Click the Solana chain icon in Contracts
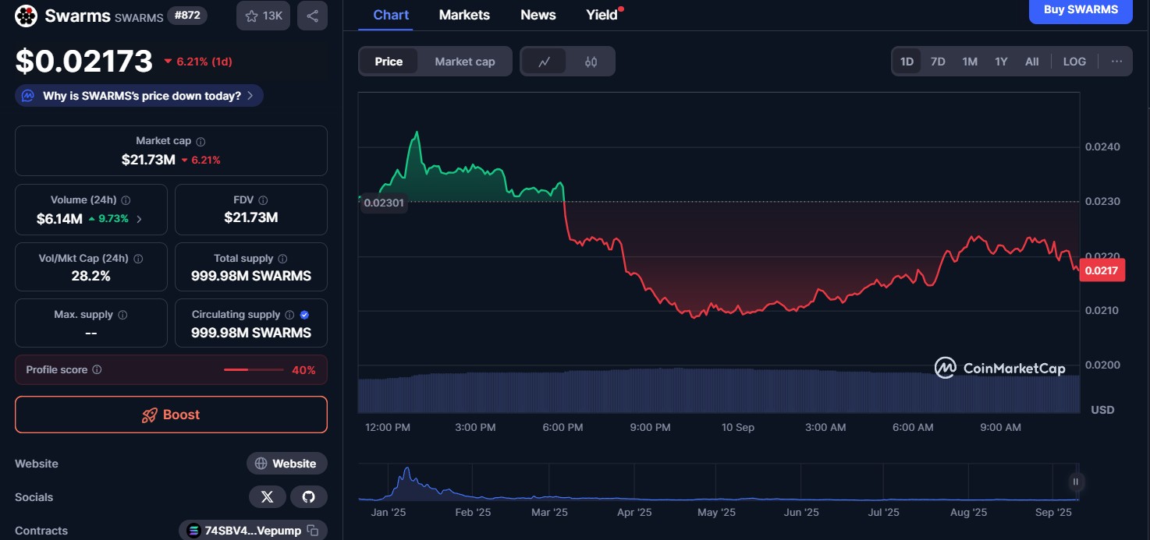Image resolution: width=1150 pixels, height=540 pixels. coord(193,531)
